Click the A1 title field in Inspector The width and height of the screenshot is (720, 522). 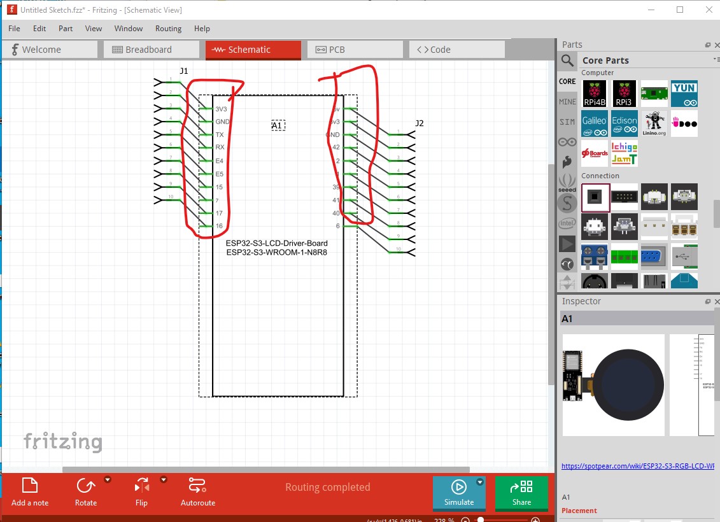pos(637,319)
